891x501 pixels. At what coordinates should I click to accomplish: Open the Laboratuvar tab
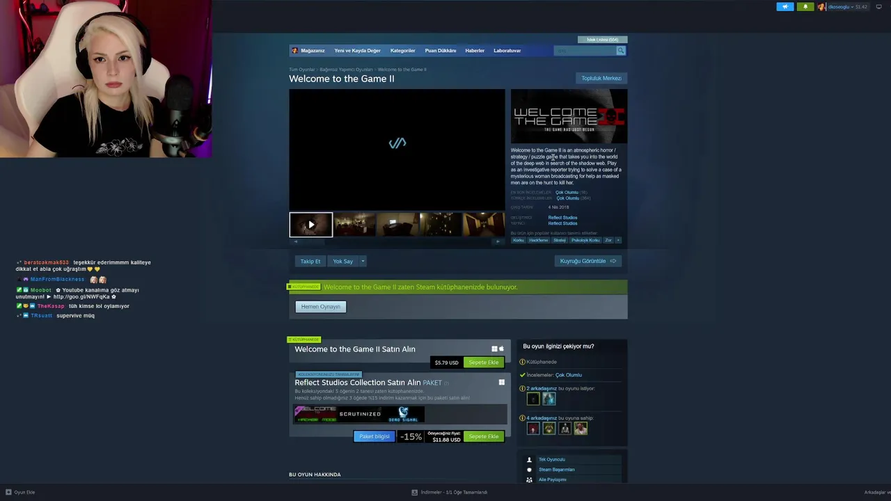pyautogui.click(x=507, y=51)
